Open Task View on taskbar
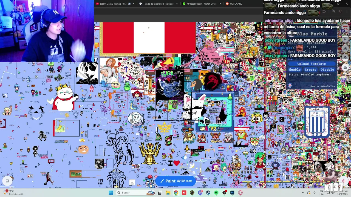Image resolution: width=351 pixels, height=197 pixels. 160,193
